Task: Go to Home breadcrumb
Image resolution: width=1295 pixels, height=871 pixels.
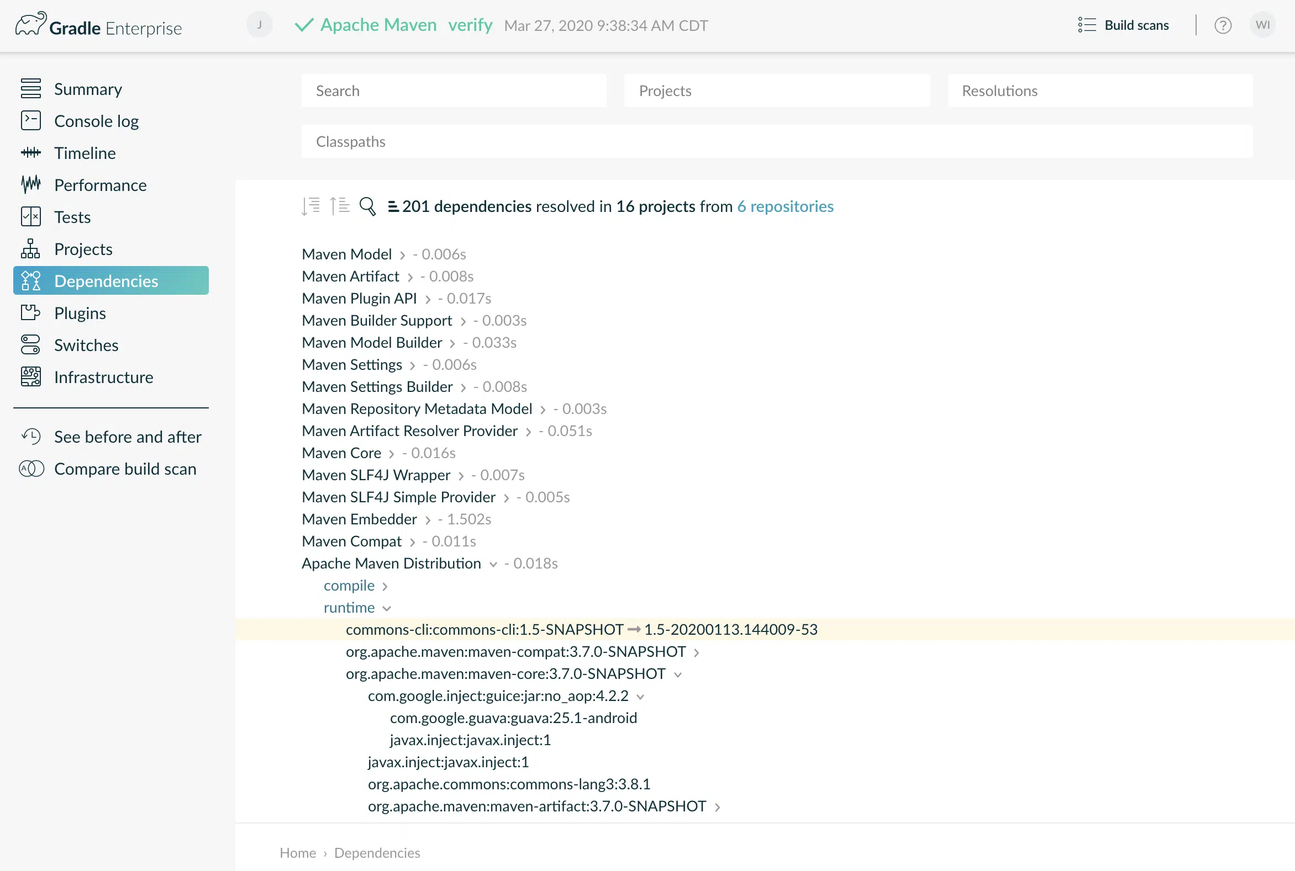Action: pos(297,853)
